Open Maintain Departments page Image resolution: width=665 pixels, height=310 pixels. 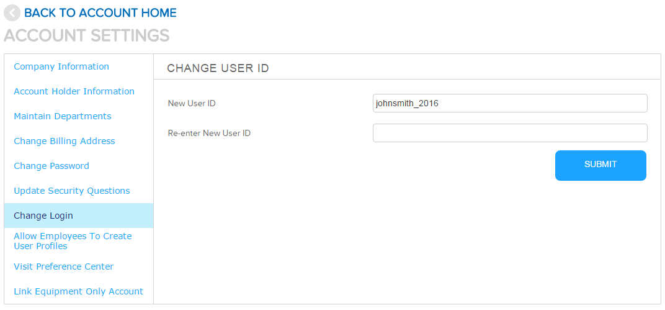[63, 116]
